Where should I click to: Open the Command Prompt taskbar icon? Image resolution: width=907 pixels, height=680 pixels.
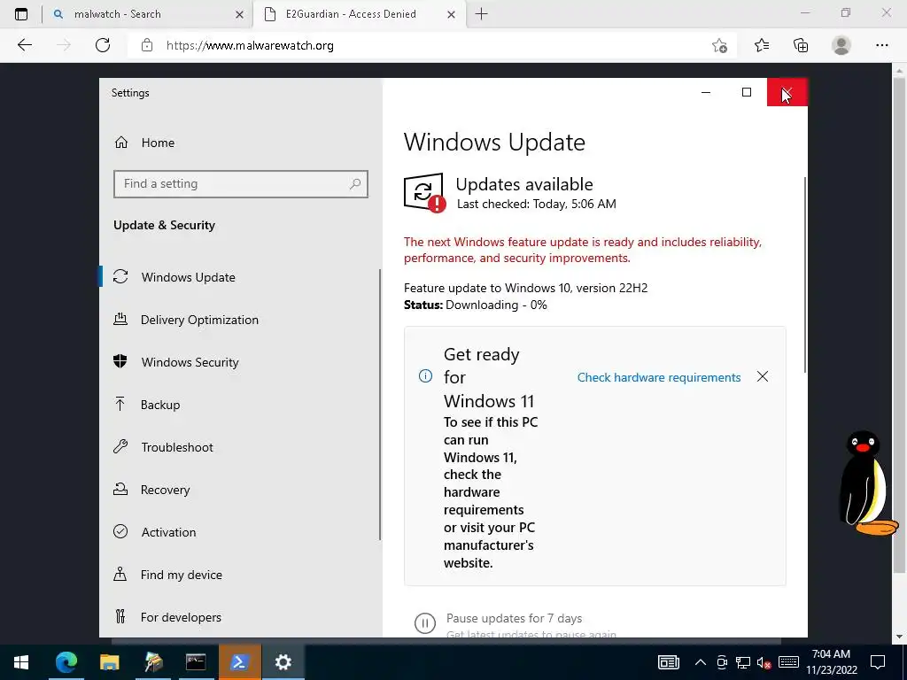click(196, 662)
